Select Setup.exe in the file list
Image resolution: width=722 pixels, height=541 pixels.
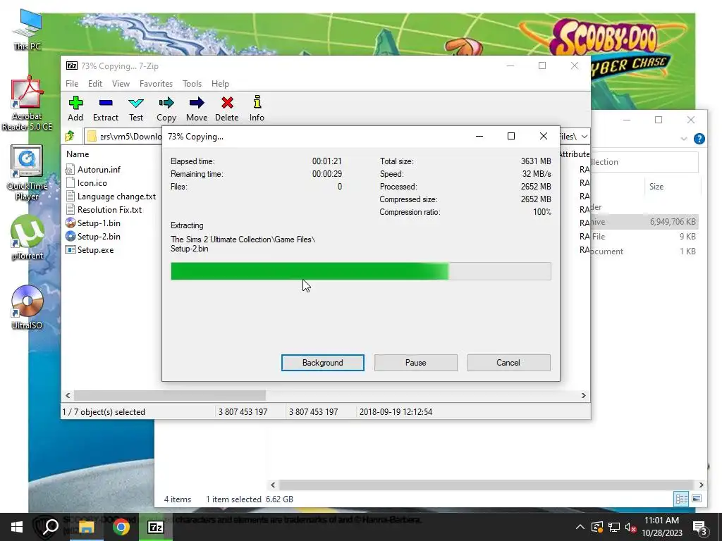coord(90,250)
